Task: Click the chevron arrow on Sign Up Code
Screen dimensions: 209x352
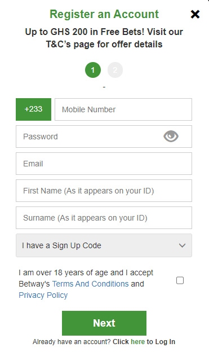Action: tap(183, 245)
